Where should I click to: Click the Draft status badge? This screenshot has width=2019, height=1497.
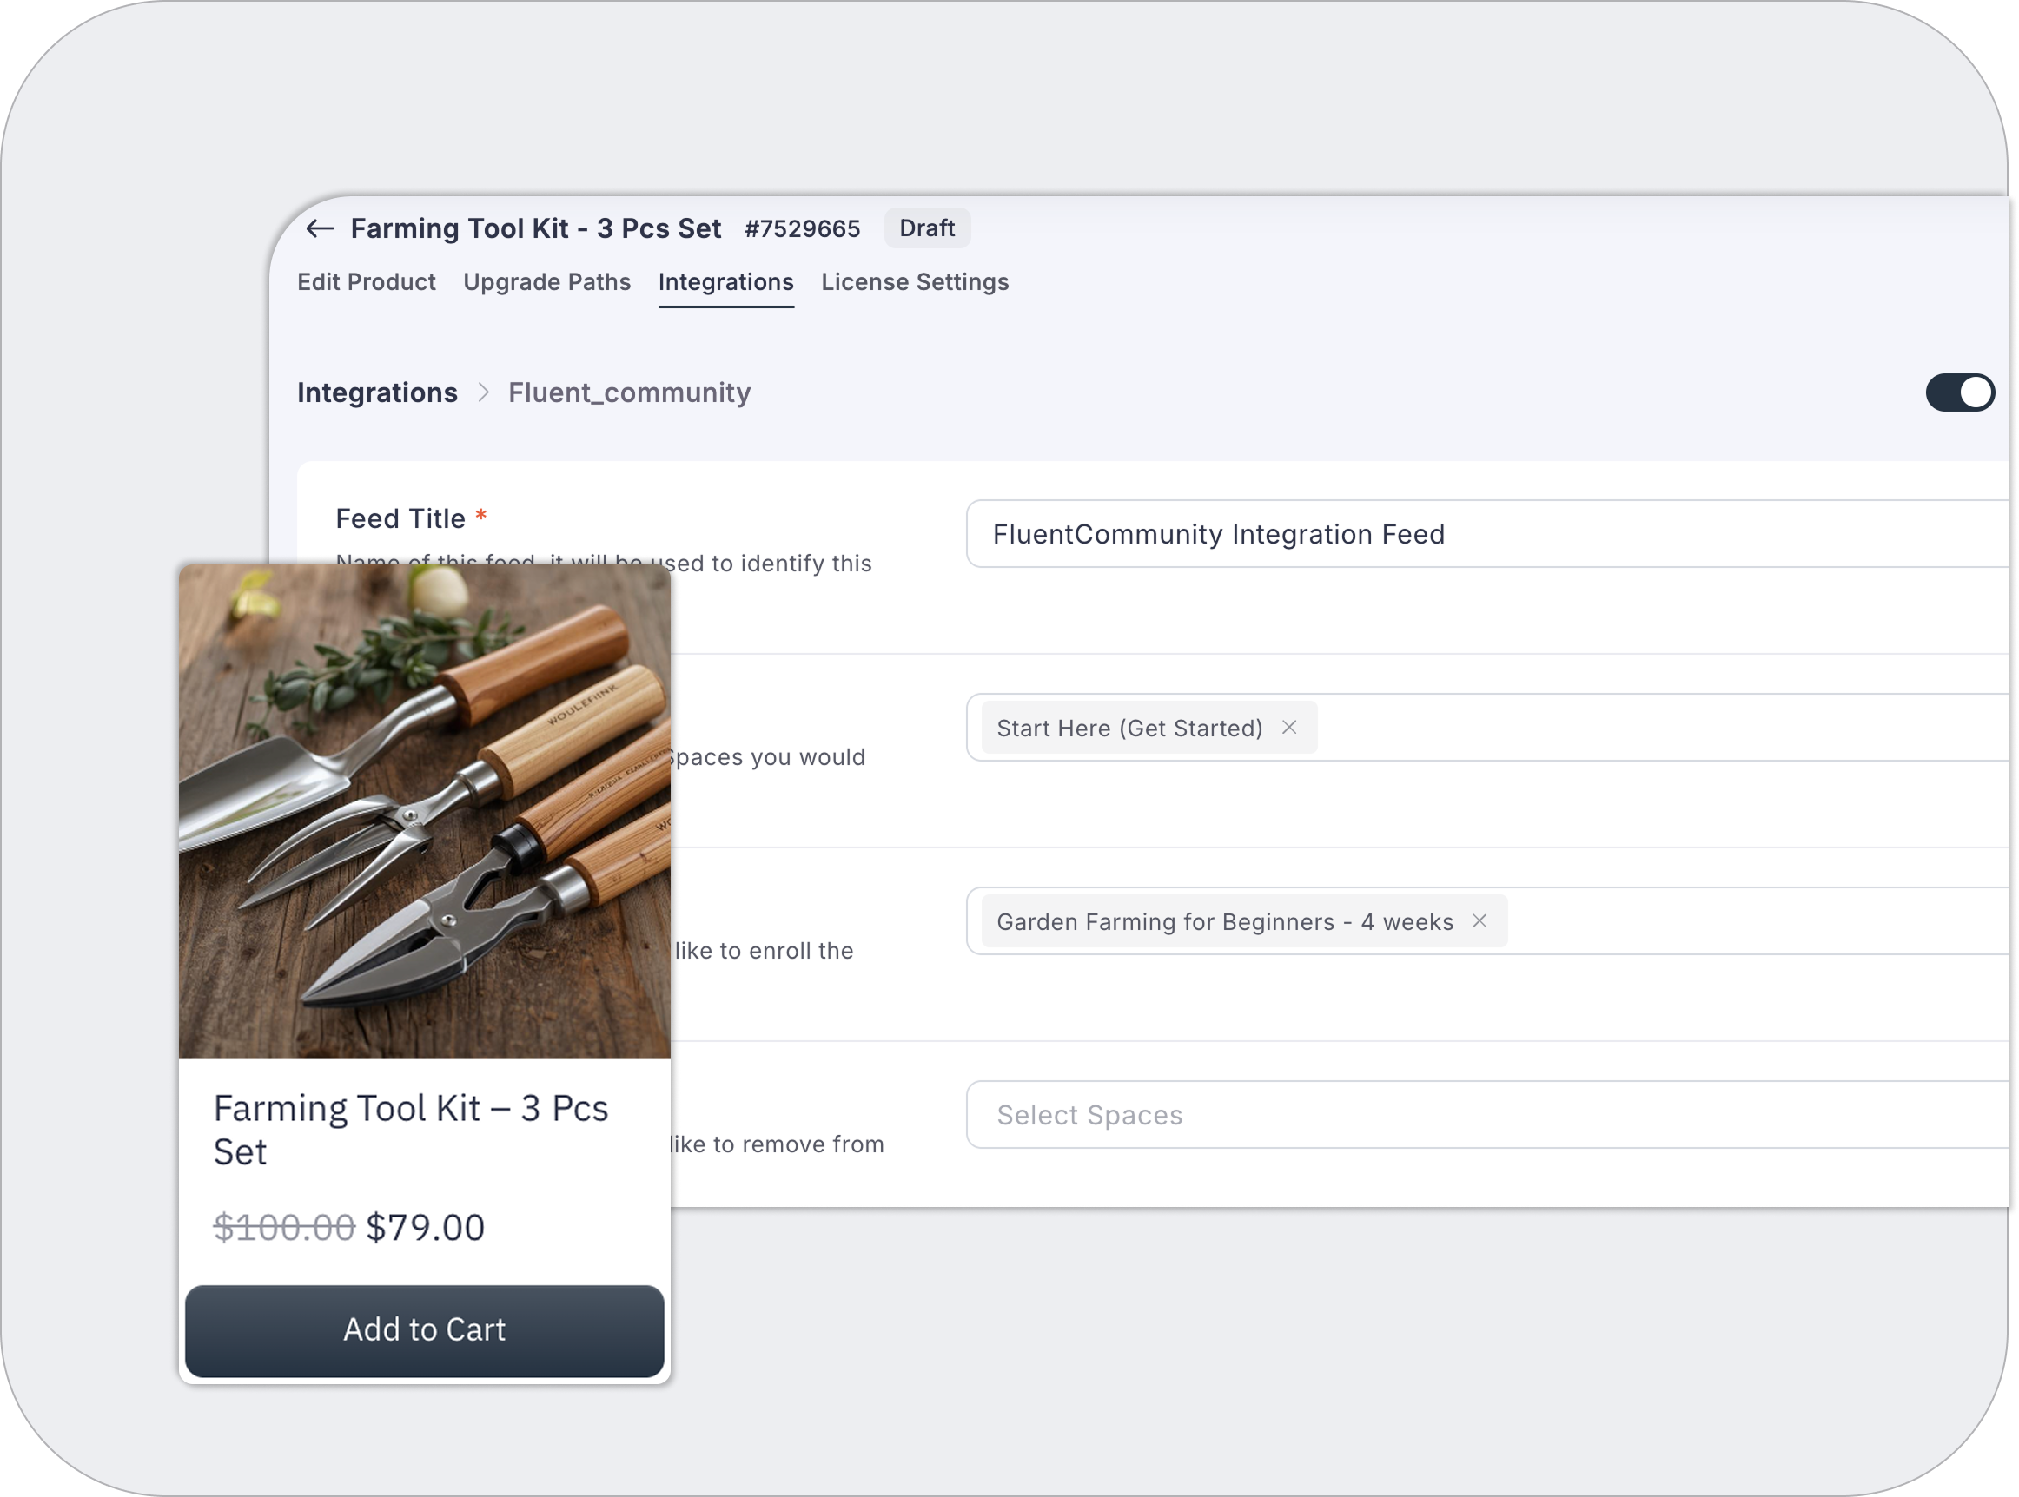(x=927, y=228)
